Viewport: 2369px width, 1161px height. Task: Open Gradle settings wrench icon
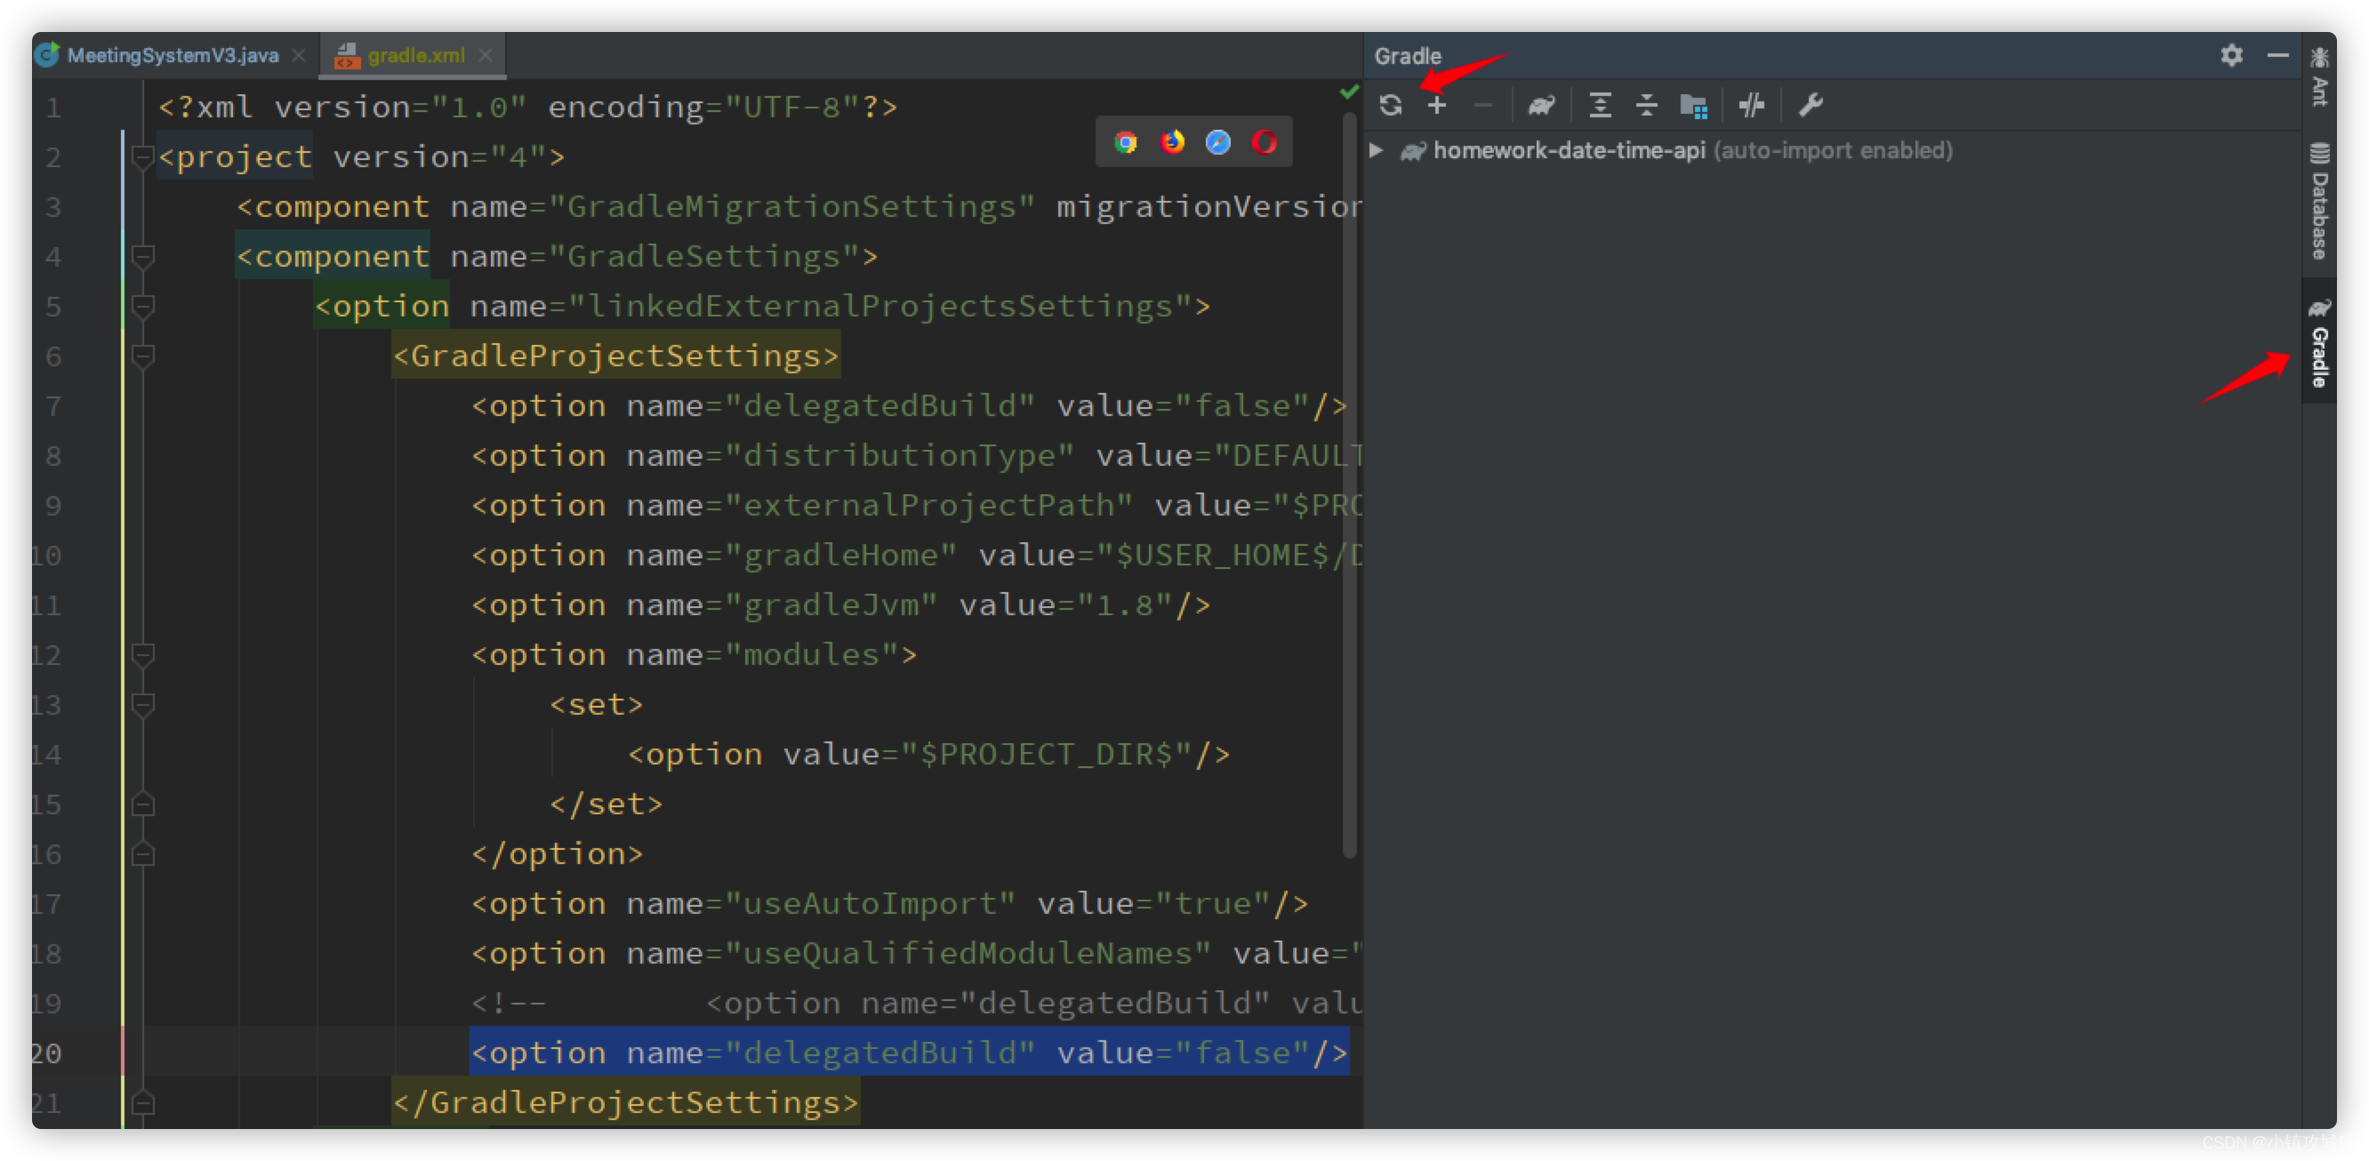(x=1810, y=106)
